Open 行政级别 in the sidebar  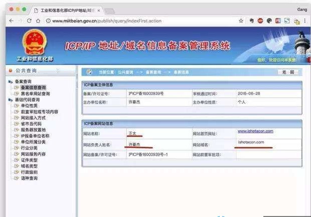[29, 172]
